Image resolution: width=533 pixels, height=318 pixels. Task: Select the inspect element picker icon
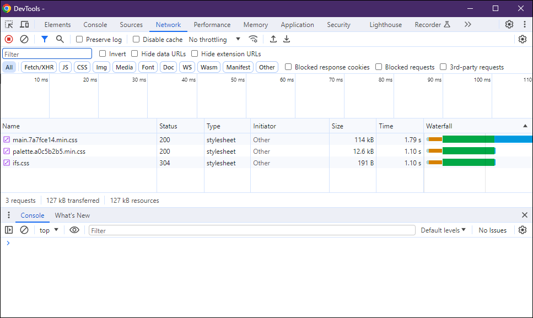coord(9,25)
